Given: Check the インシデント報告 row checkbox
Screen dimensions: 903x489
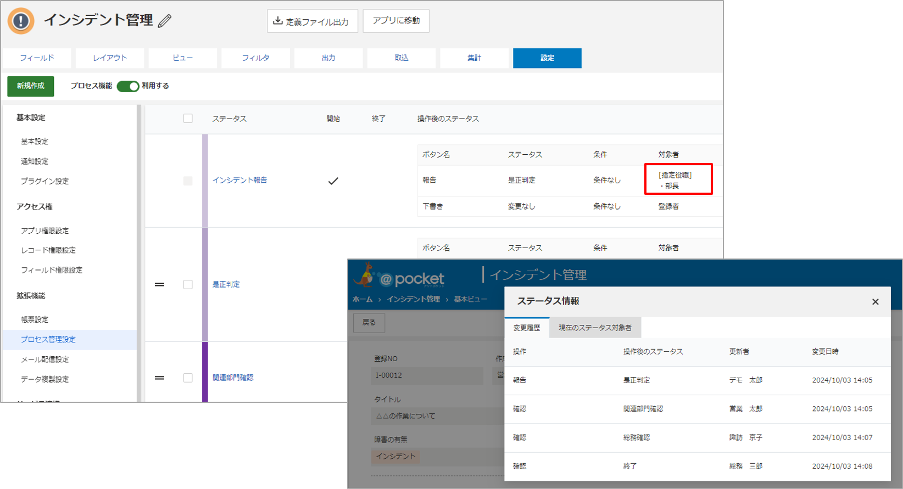Looking at the screenshot, I should (188, 181).
